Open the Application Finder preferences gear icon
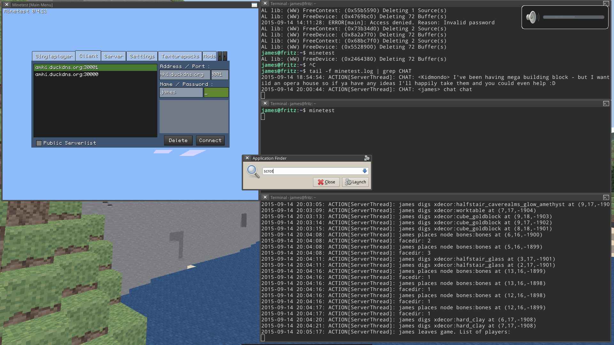This screenshot has width=614, height=345. pos(367,158)
